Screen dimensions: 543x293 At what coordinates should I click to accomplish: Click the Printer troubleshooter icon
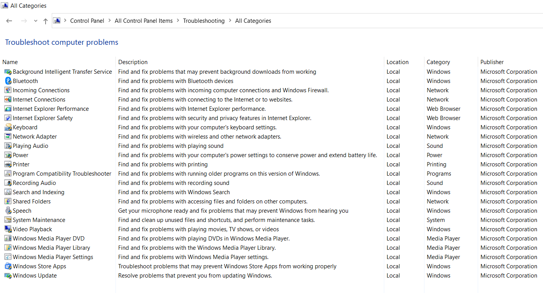8,164
